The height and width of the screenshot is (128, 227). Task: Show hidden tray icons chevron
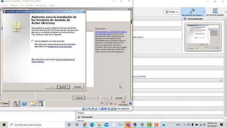[x=184, y=125]
